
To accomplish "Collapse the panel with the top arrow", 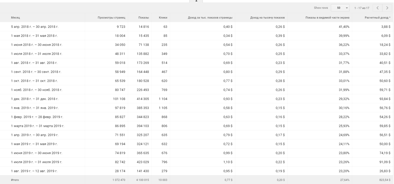I will click(x=196, y=1).
